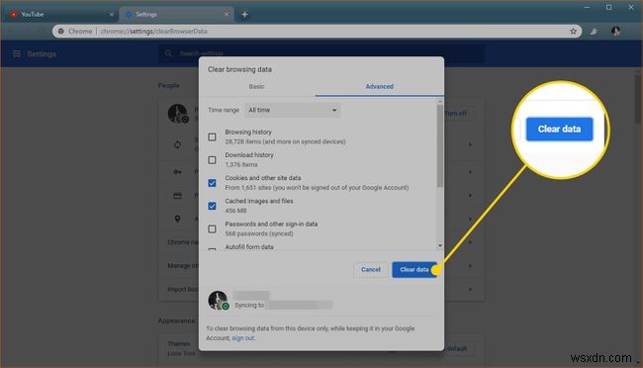The width and height of the screenshot is (643, 368).
Task: Click the Settings page title
Action: point(42,53)
